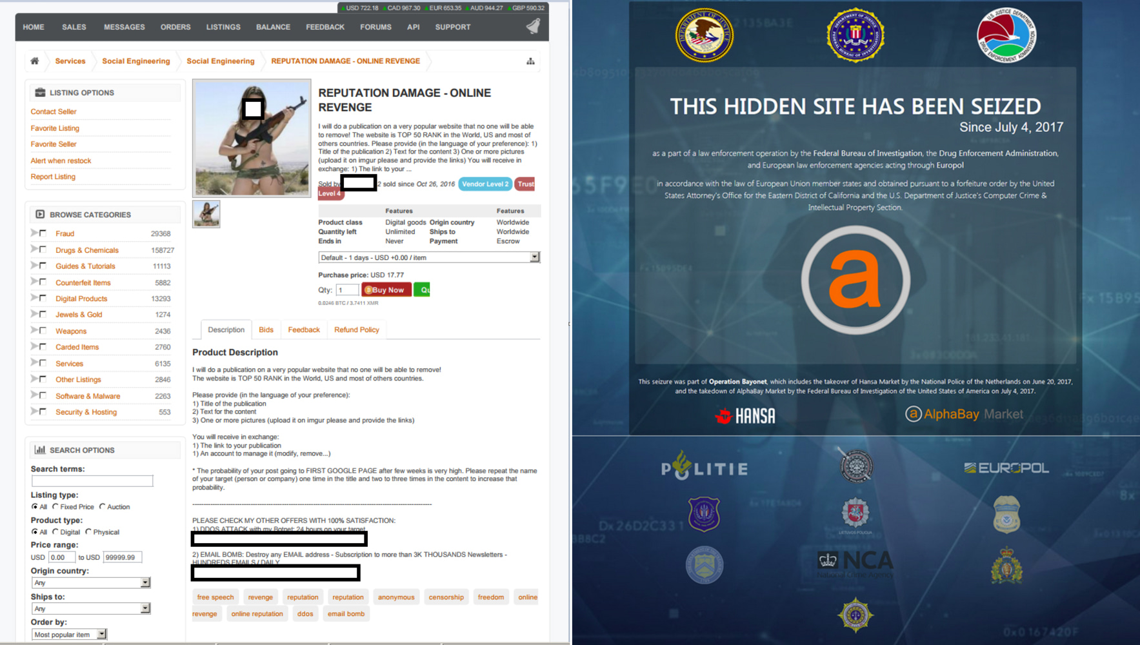Viewport: 1140px width, 645px height.
Task: Click the small product thumbnail image
Action: 206,214
